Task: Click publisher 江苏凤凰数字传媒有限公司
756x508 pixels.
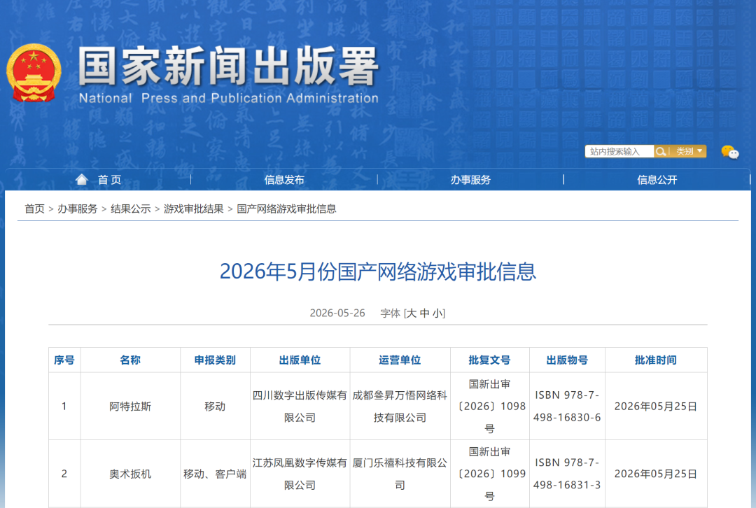Action: tap(300, 474)
